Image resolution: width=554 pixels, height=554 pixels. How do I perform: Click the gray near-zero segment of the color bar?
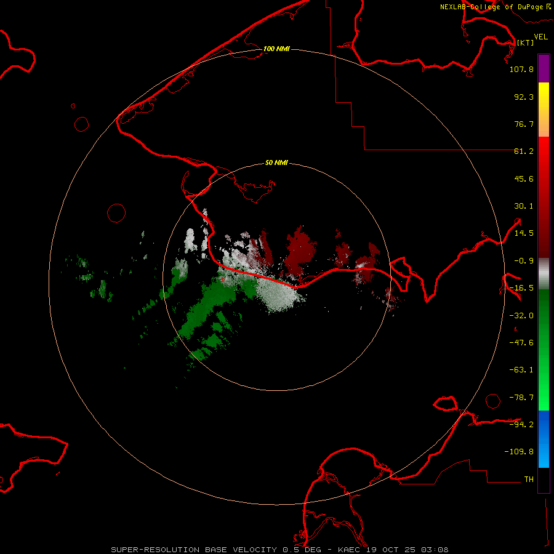(x=544, y=274)
